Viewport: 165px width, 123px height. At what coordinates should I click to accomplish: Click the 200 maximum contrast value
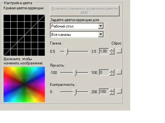pyautogui.click(x=94, y=92)
